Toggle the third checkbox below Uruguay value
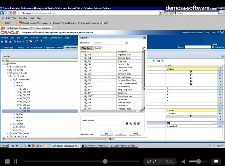This screenshot has height=166, width=225. 191,78
